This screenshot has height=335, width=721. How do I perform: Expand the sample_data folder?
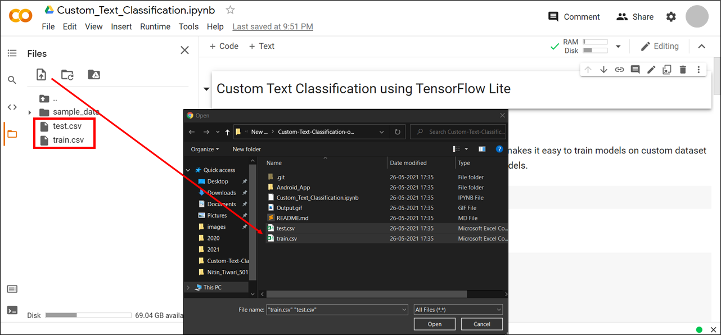coord(30,112)
